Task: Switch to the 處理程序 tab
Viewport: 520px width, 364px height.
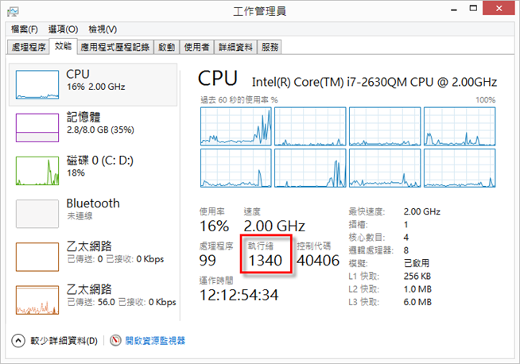Action: click(x=29, y=47)
